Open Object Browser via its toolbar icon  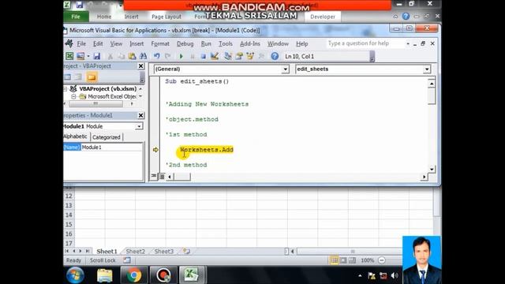250,56
